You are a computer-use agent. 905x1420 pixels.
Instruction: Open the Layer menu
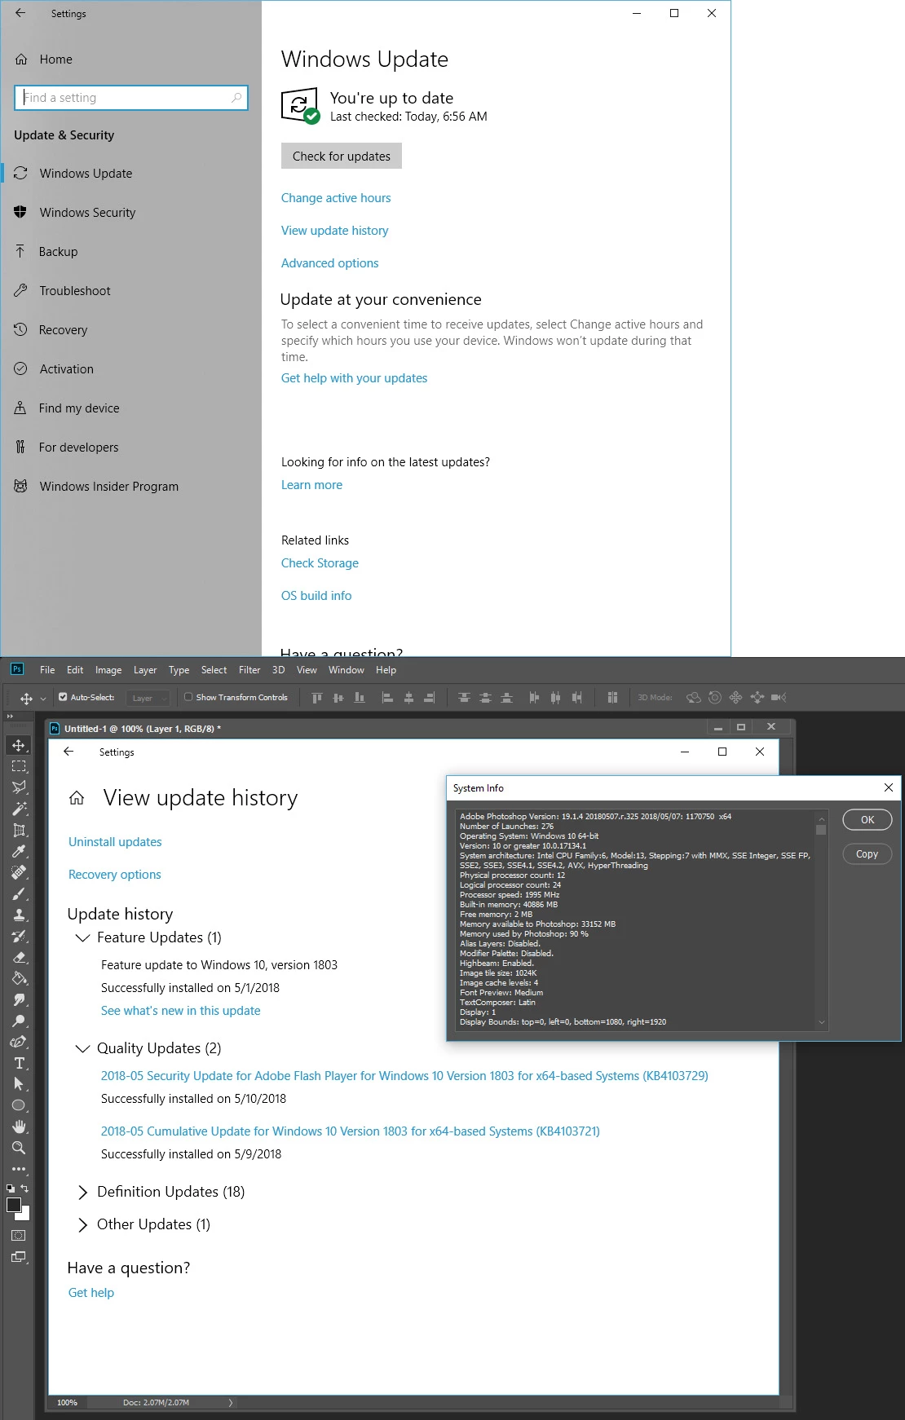(x=145, y=670)
